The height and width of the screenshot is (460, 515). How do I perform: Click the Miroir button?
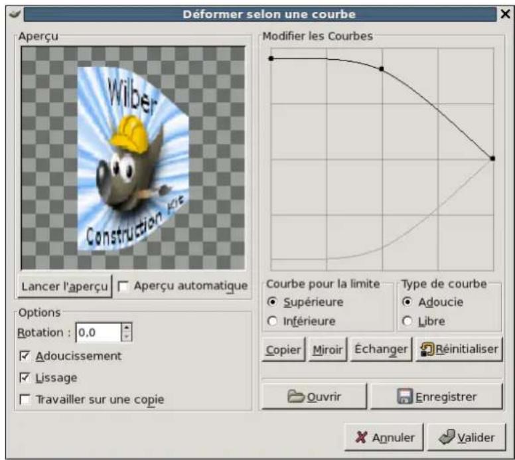pyautogui.click(x=328, y=350)
